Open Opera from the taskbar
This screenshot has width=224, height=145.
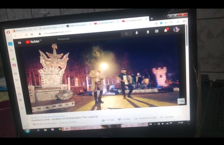click(x=67, y=129)
